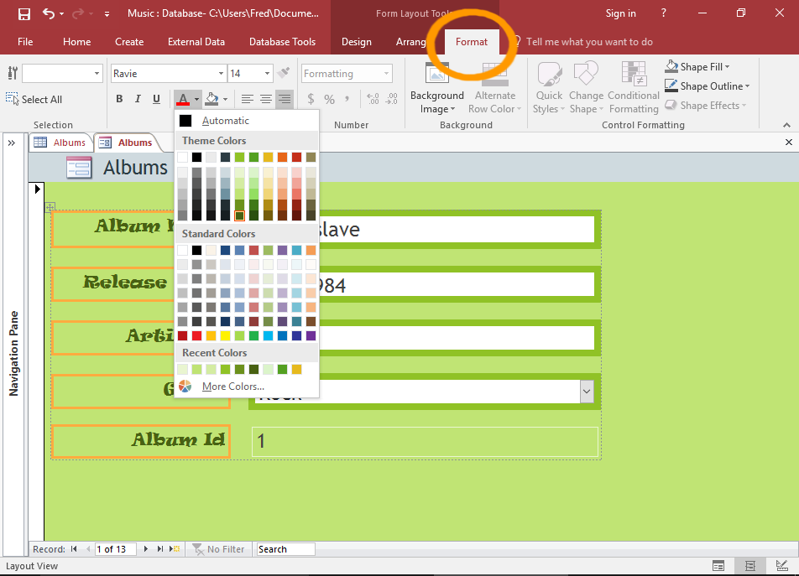Click Tell me what you want to do

589,42
